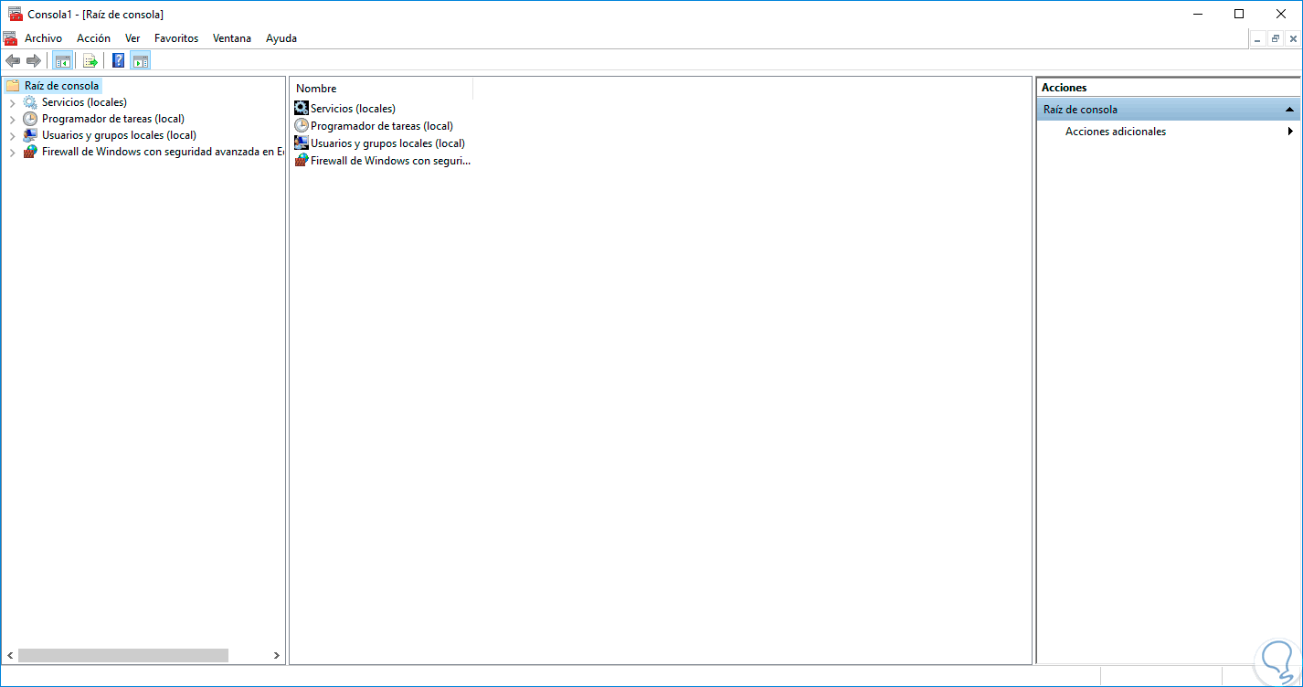This screenshot has height=687, width=1303.
Task: Minimize the Consola1 main window
Action: [x=1197, y=14]
